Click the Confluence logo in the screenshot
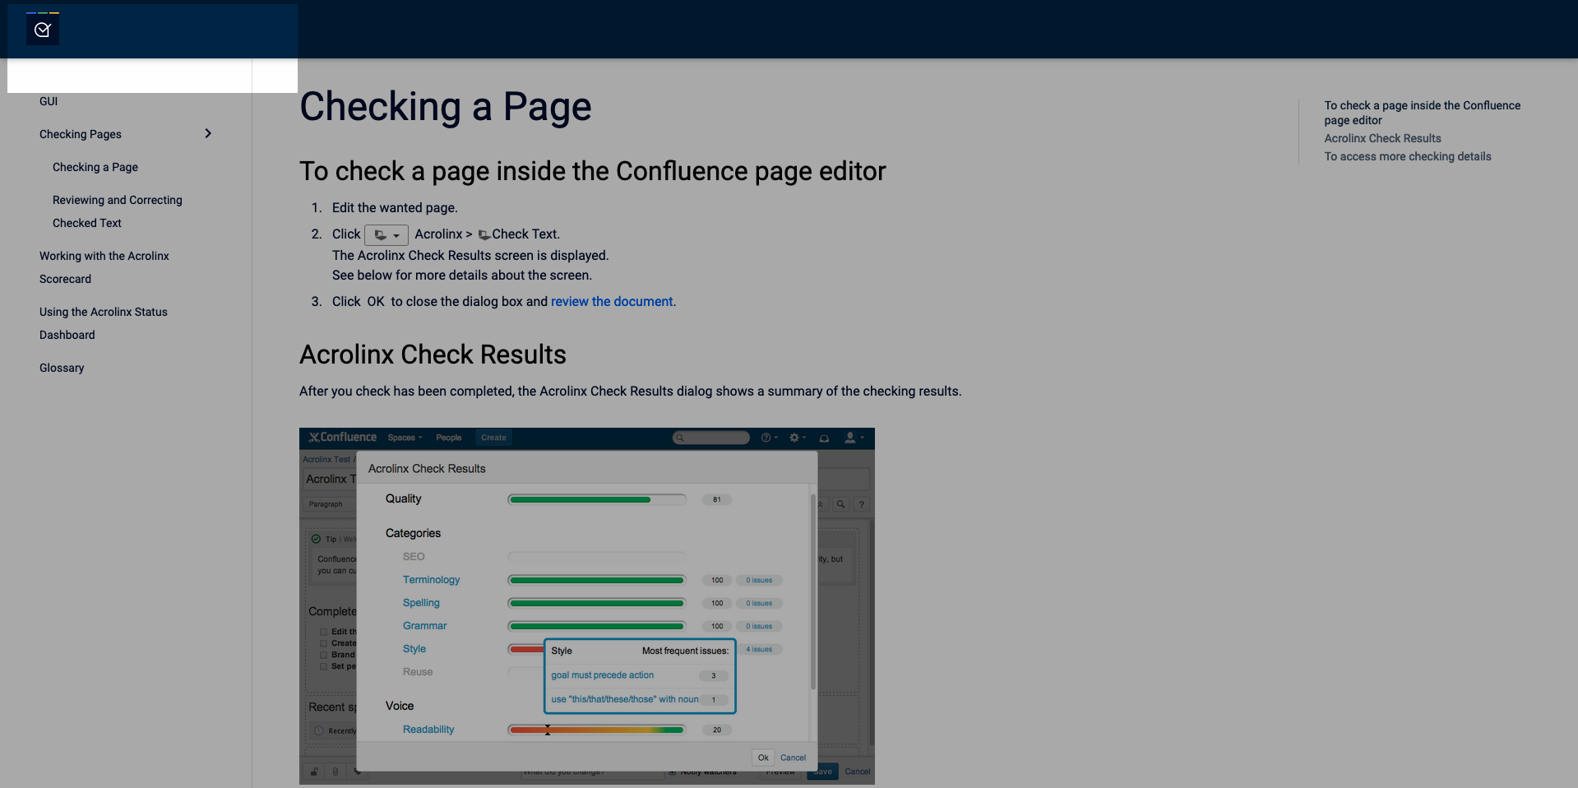The width and height of the screenshot is (1578, 788). [x=342, y=438]
